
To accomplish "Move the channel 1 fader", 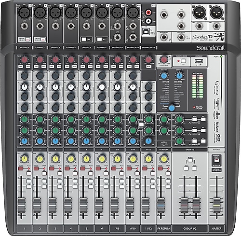I will (21, 206).
